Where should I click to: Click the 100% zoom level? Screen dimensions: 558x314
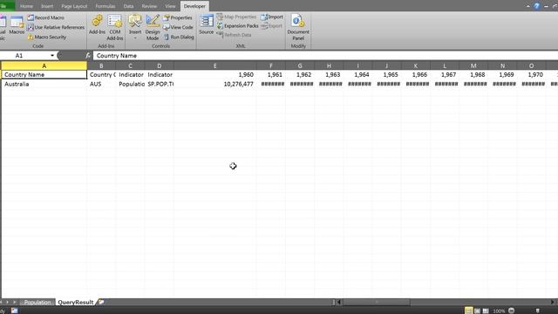[x=499, y=311]
